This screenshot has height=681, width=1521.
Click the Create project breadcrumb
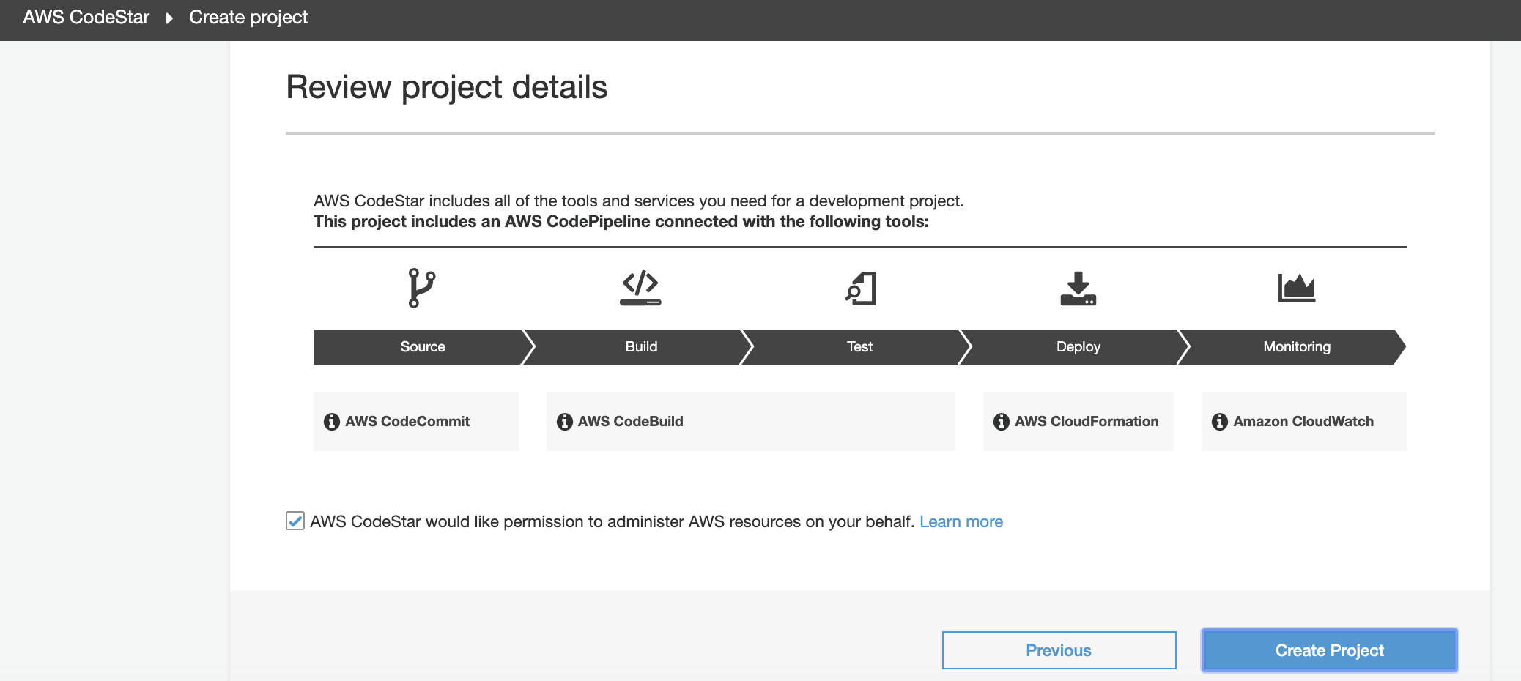(x=248, y=17)
